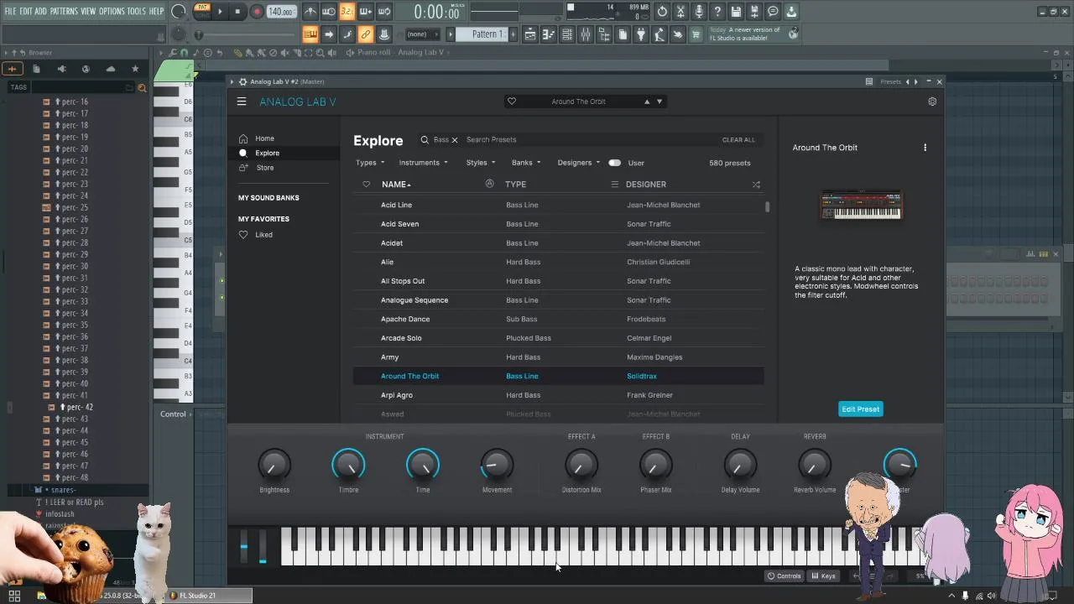
Task: Open the help question mark icon
Action: click(717, 12)
